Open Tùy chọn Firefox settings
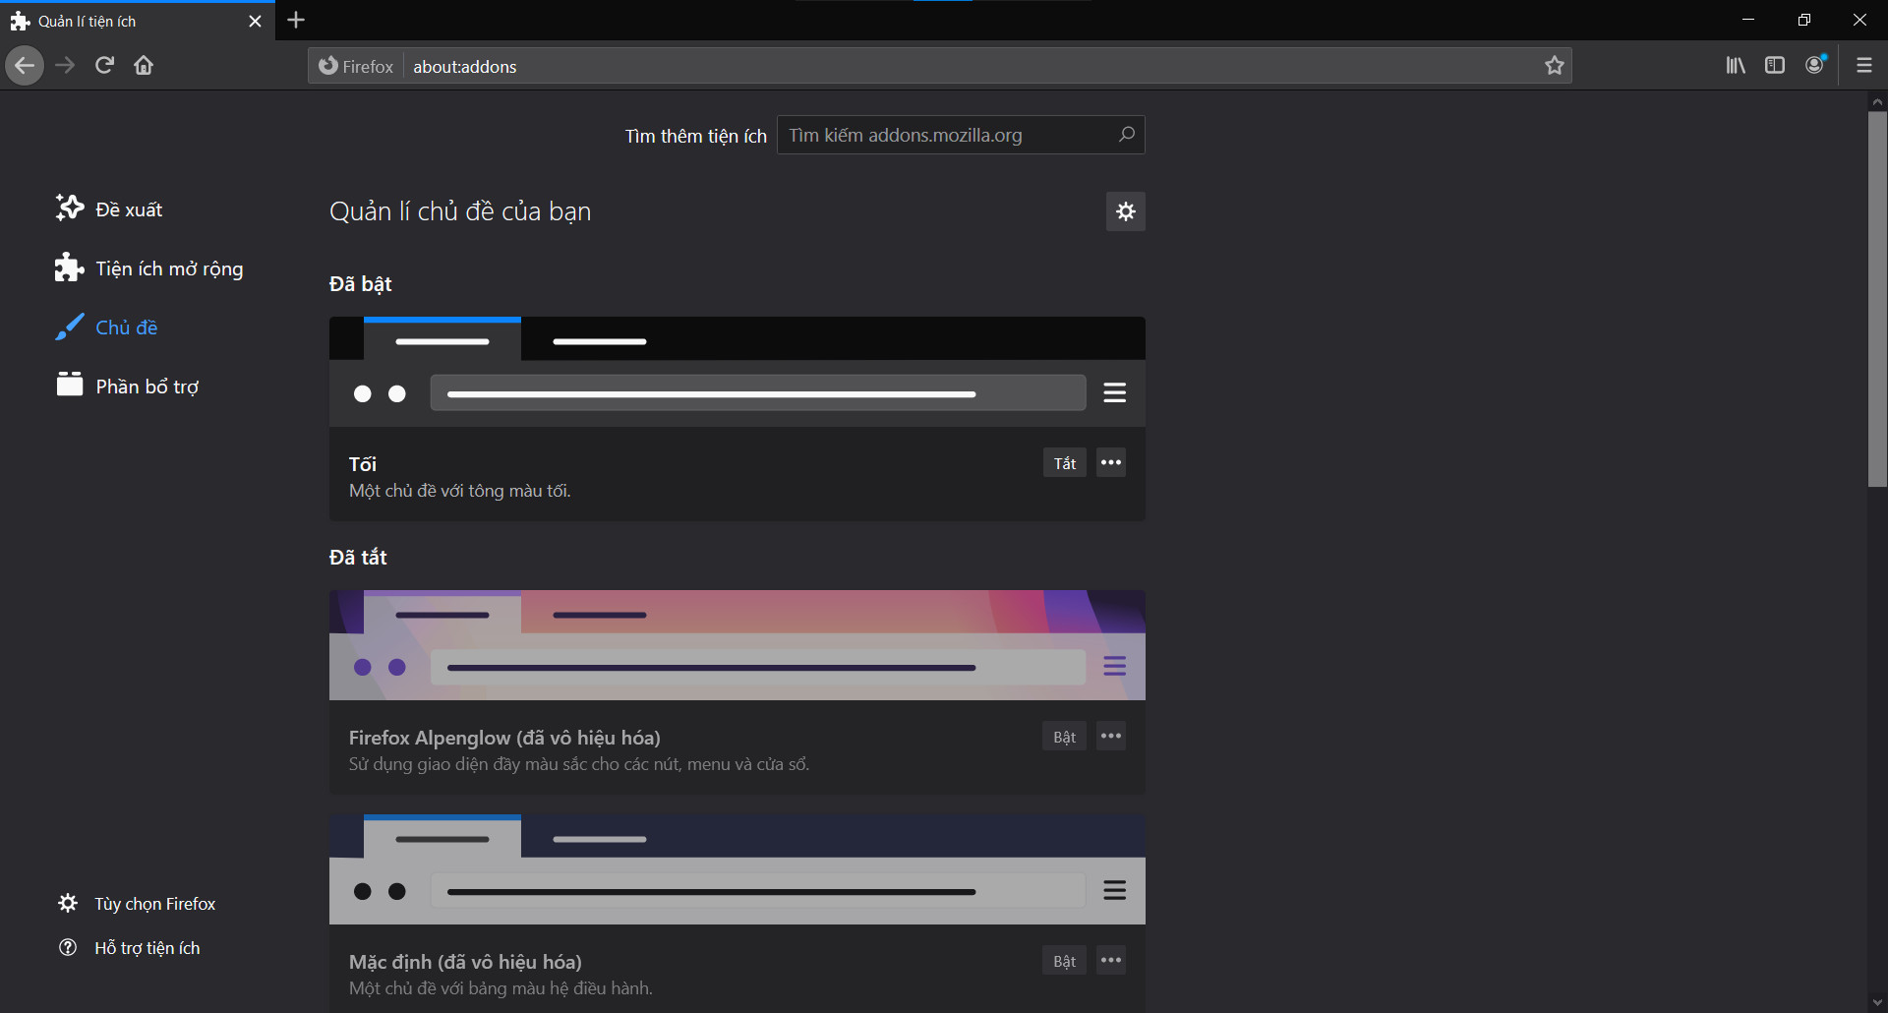 [154, 903]
